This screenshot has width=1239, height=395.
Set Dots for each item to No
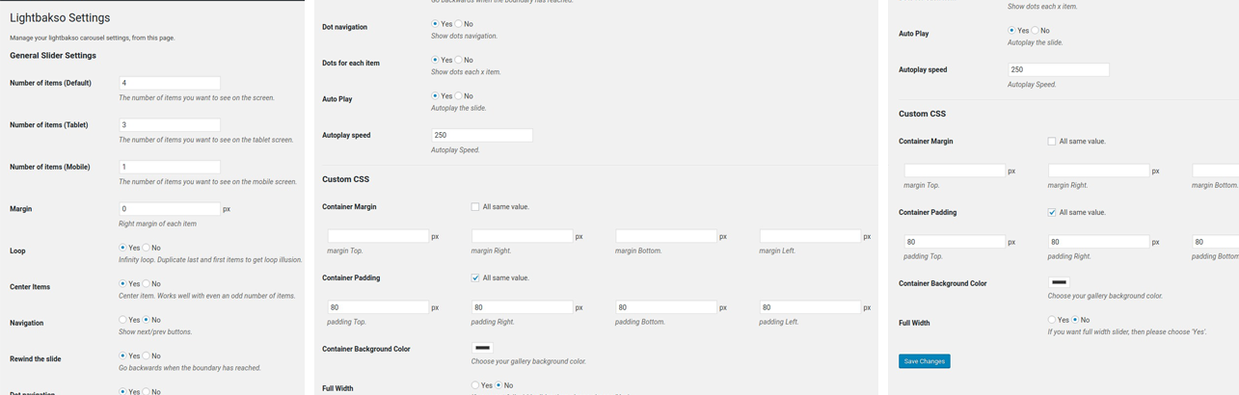(x=458, y=60)
